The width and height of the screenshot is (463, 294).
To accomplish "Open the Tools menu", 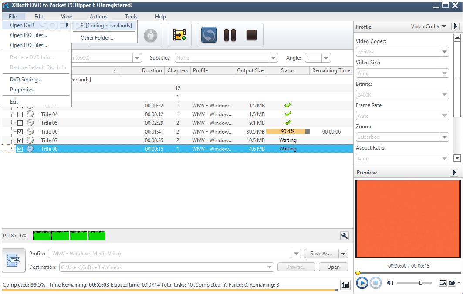I will coord(131,17).
